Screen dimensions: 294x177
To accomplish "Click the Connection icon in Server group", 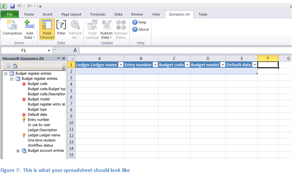I will [x=12, y=26].
